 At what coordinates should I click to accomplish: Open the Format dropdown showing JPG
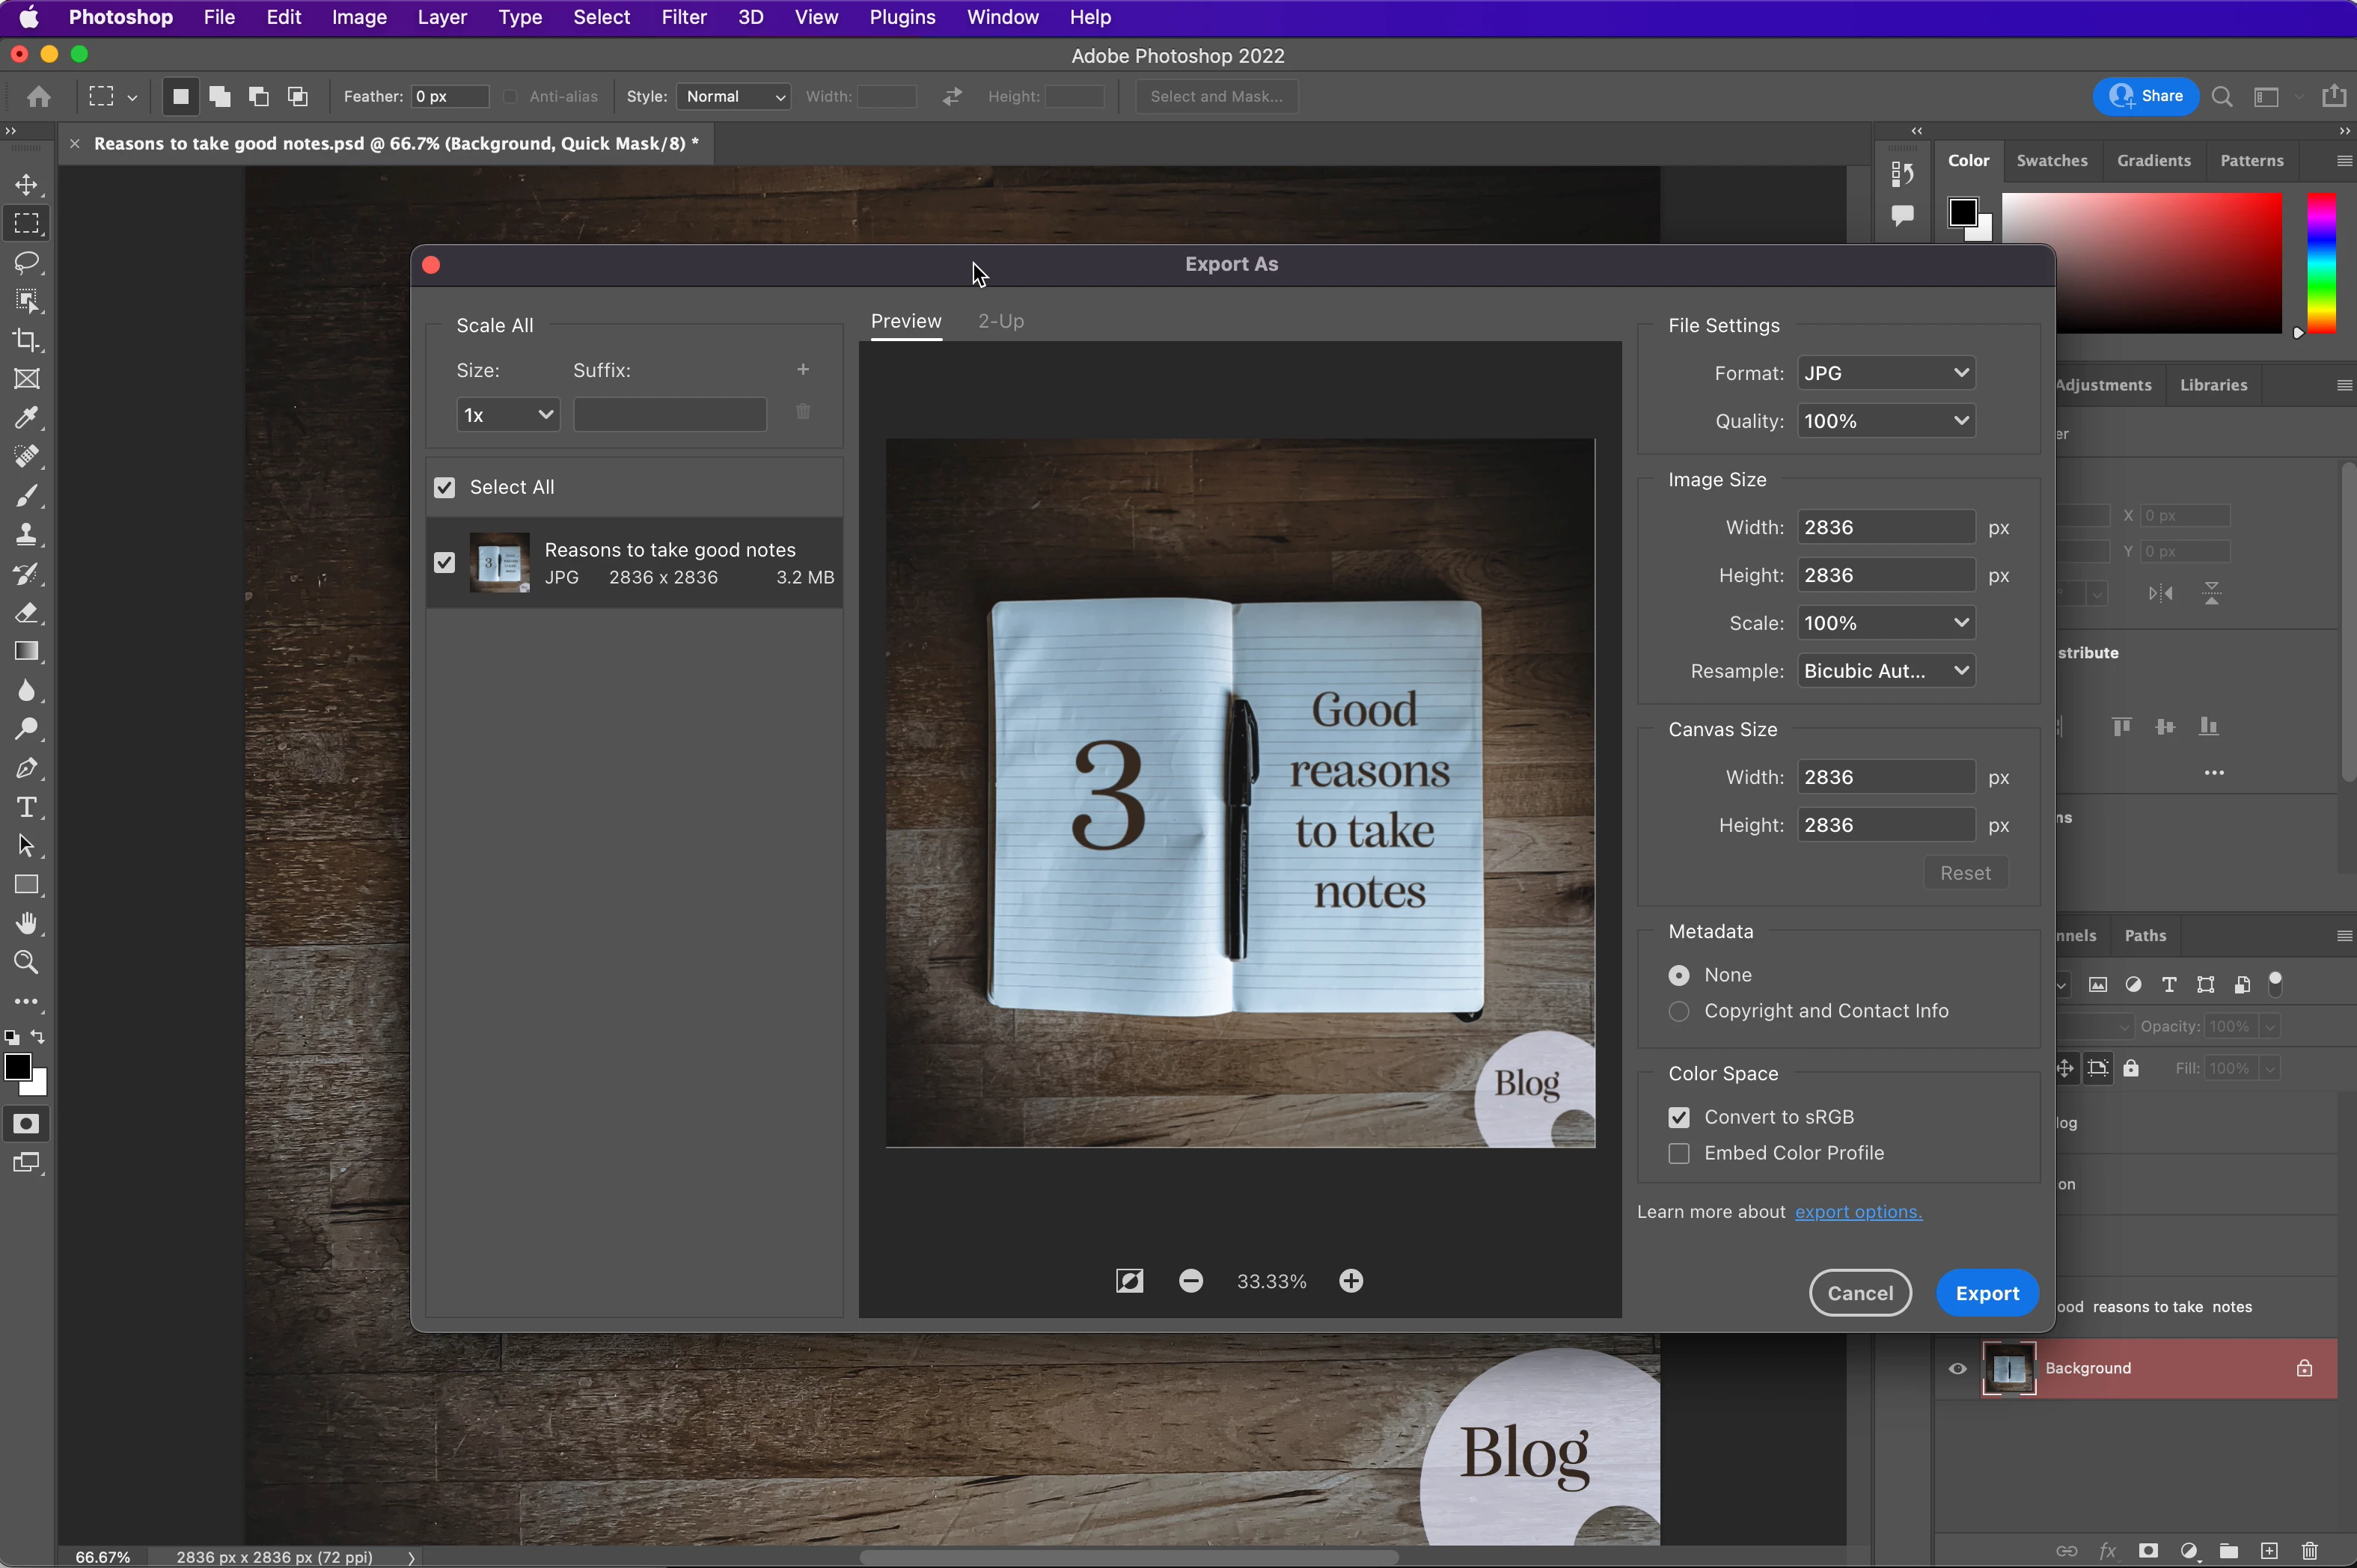tap(1885, 373)
